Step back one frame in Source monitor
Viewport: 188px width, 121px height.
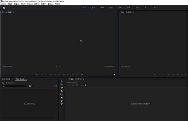(x=55, y=75)
